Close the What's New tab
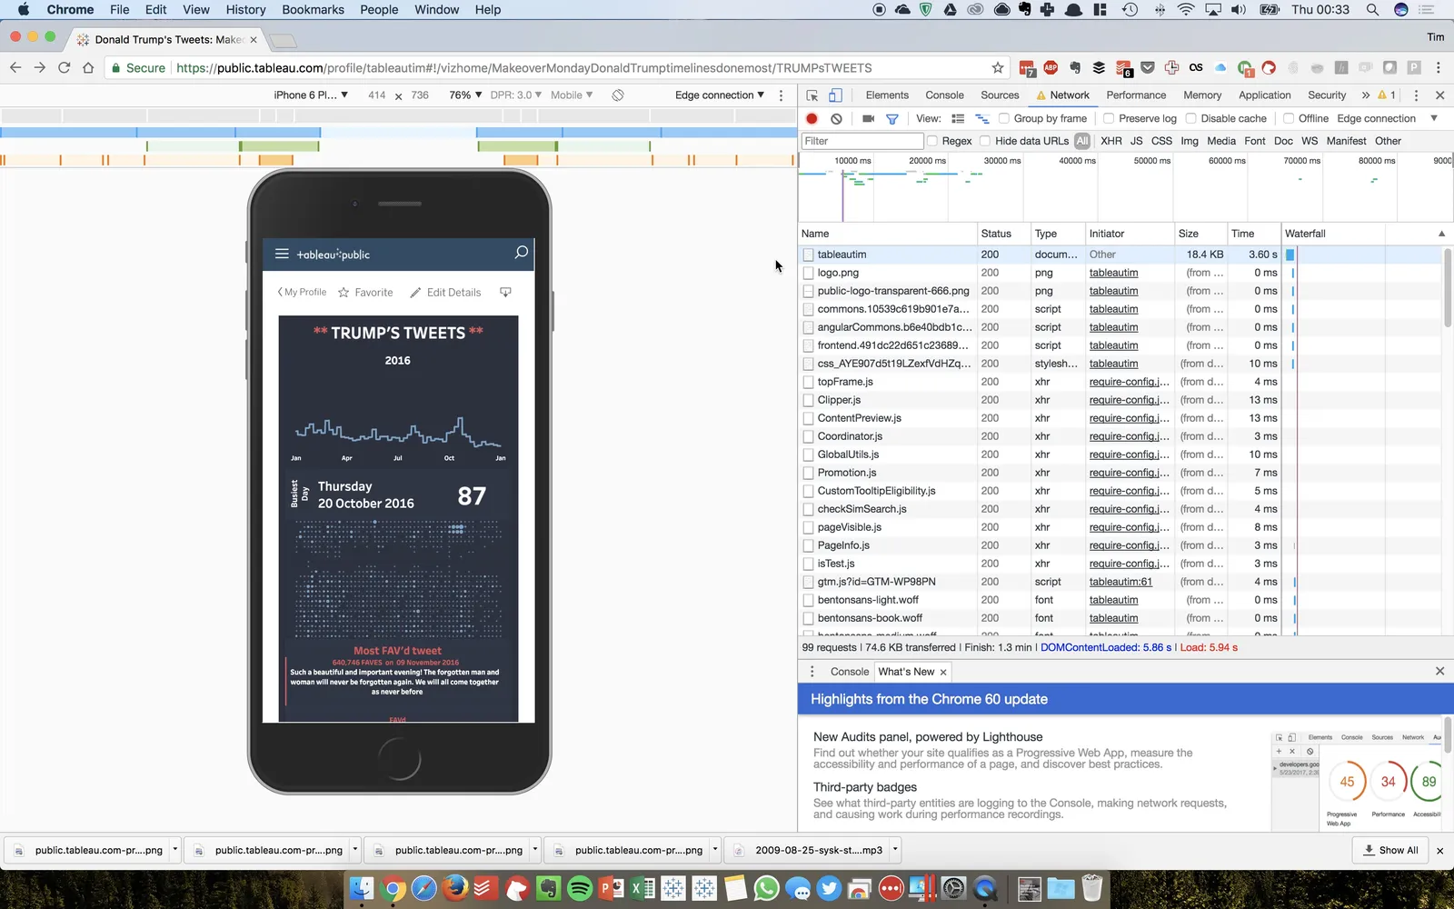 (x=943, y=672)
